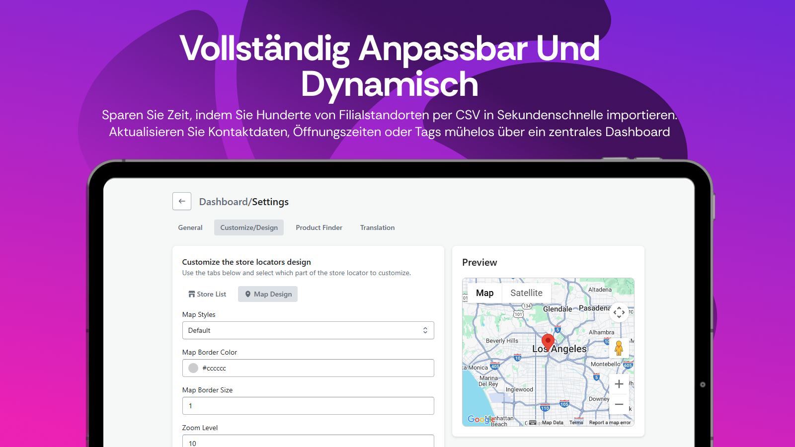The width and height of the screenshot is (795, 447).
Task: Switch preview map to Satellite view
Action: [526, 293]
